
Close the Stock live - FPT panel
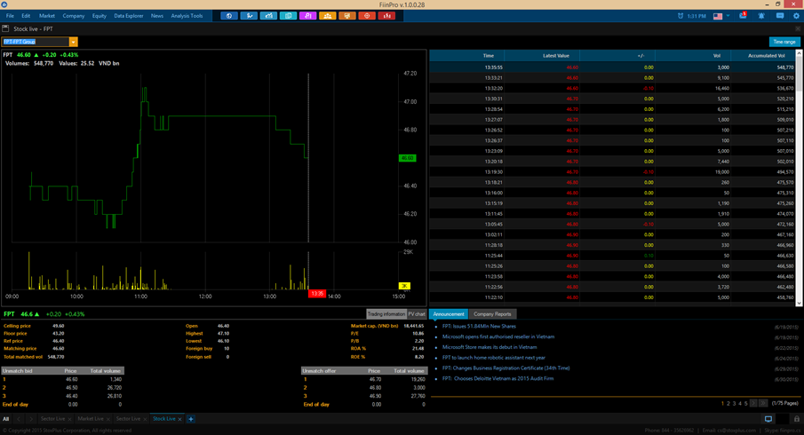[798, 28]
